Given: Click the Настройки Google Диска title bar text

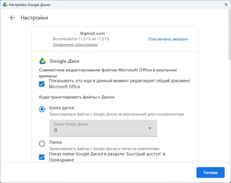Looking at the screenshot, I should coord(30,5).
